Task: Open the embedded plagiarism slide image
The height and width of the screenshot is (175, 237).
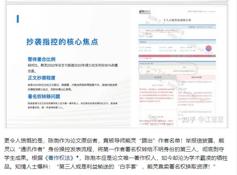Action: point(117,66)
